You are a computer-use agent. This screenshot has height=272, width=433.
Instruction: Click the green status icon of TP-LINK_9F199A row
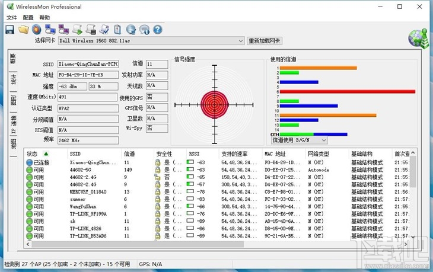tap(30, 214)
